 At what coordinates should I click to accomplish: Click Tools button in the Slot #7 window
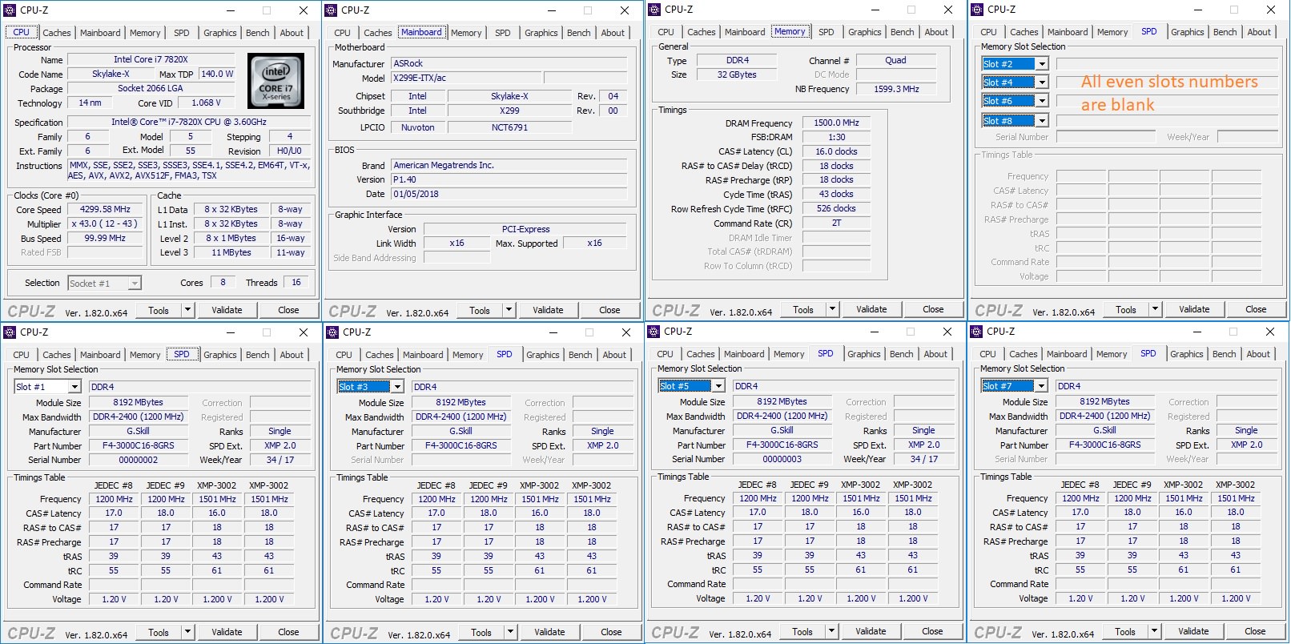coord(1124,631)
